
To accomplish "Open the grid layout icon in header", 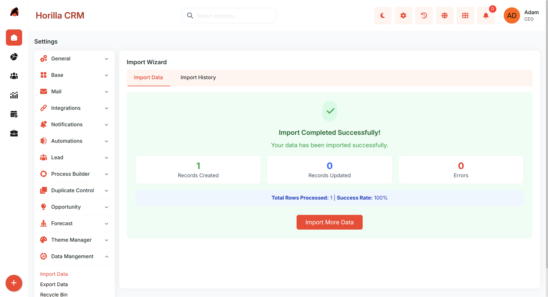I will 465,16.
